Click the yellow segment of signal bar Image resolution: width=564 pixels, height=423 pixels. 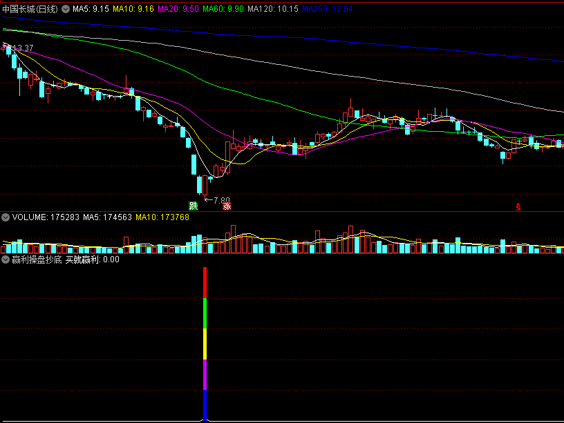click(x=205, y=344)
